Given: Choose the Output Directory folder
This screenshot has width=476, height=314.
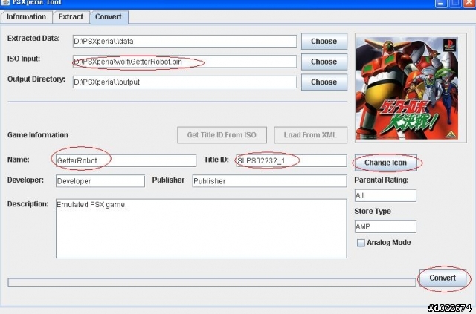Looking at the screenshot, I should click(x=324, y=82).
